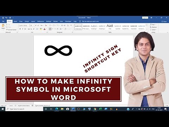The height and width of the screenshot is (127, 169).
Task: Toggle subscript formatting
Action: click(x=31, y=29)
